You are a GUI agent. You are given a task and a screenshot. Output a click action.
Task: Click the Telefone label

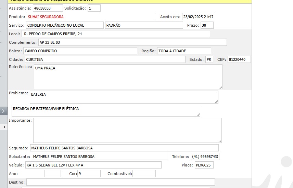pyautogui.click(x=181, y=157)
